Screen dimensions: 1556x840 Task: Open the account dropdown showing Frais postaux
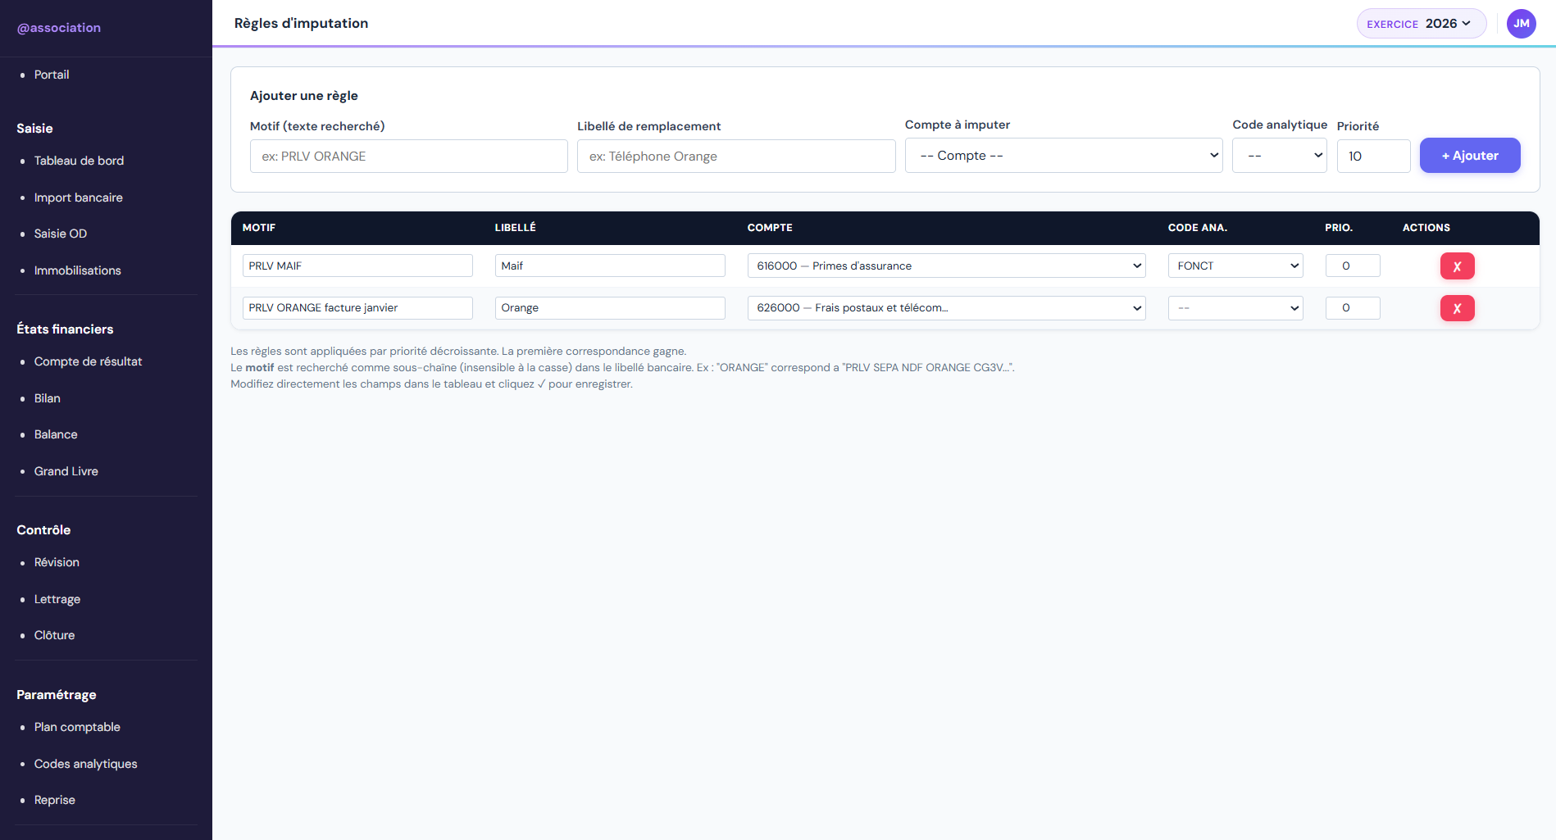946,308
